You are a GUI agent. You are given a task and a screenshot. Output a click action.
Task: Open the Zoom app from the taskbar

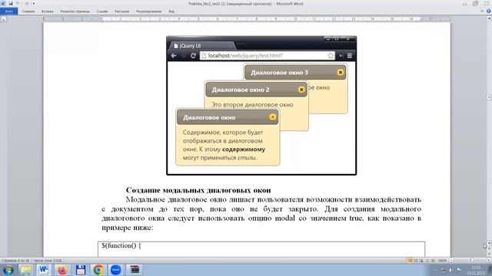tap(116, 270)
